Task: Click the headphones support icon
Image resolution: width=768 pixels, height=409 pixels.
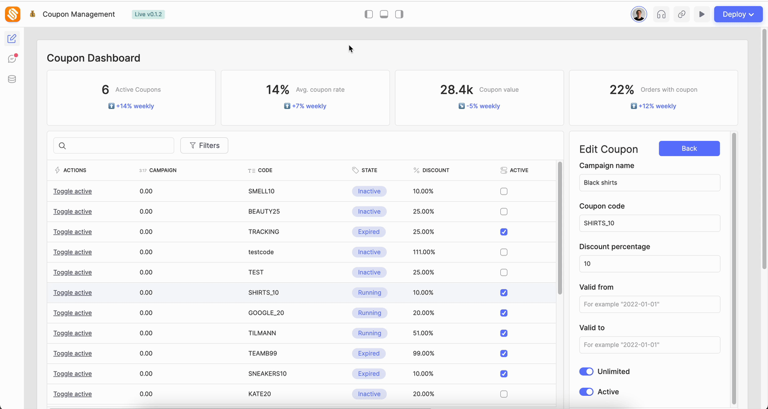Action: click(x=661, y=14)
